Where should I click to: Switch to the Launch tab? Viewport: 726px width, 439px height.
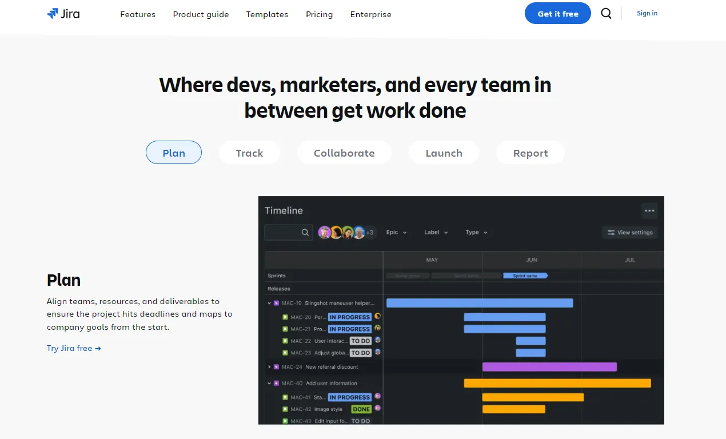pyautogui.click(x=444, y=153)
